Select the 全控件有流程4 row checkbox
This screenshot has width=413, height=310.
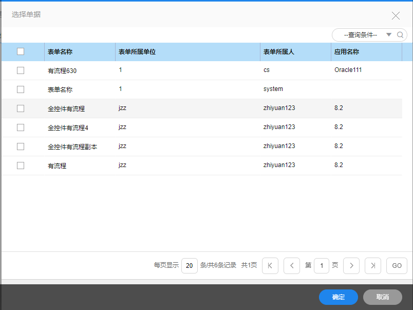tap(21, 127)
